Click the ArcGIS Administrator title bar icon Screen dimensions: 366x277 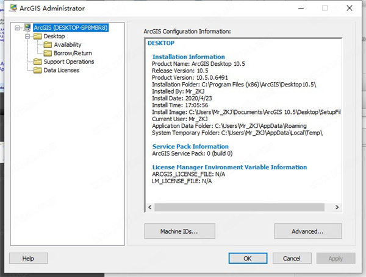coord(13,8)
